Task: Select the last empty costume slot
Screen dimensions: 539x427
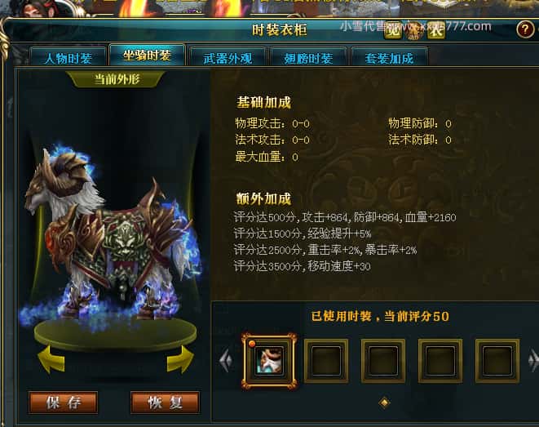Action: click(x=497, y=361)
